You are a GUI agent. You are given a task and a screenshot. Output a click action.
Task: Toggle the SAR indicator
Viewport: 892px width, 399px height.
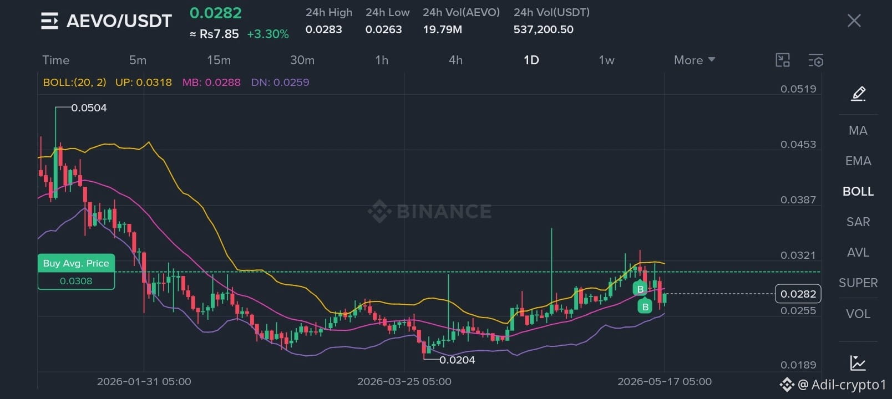click(x=858, y=222)
